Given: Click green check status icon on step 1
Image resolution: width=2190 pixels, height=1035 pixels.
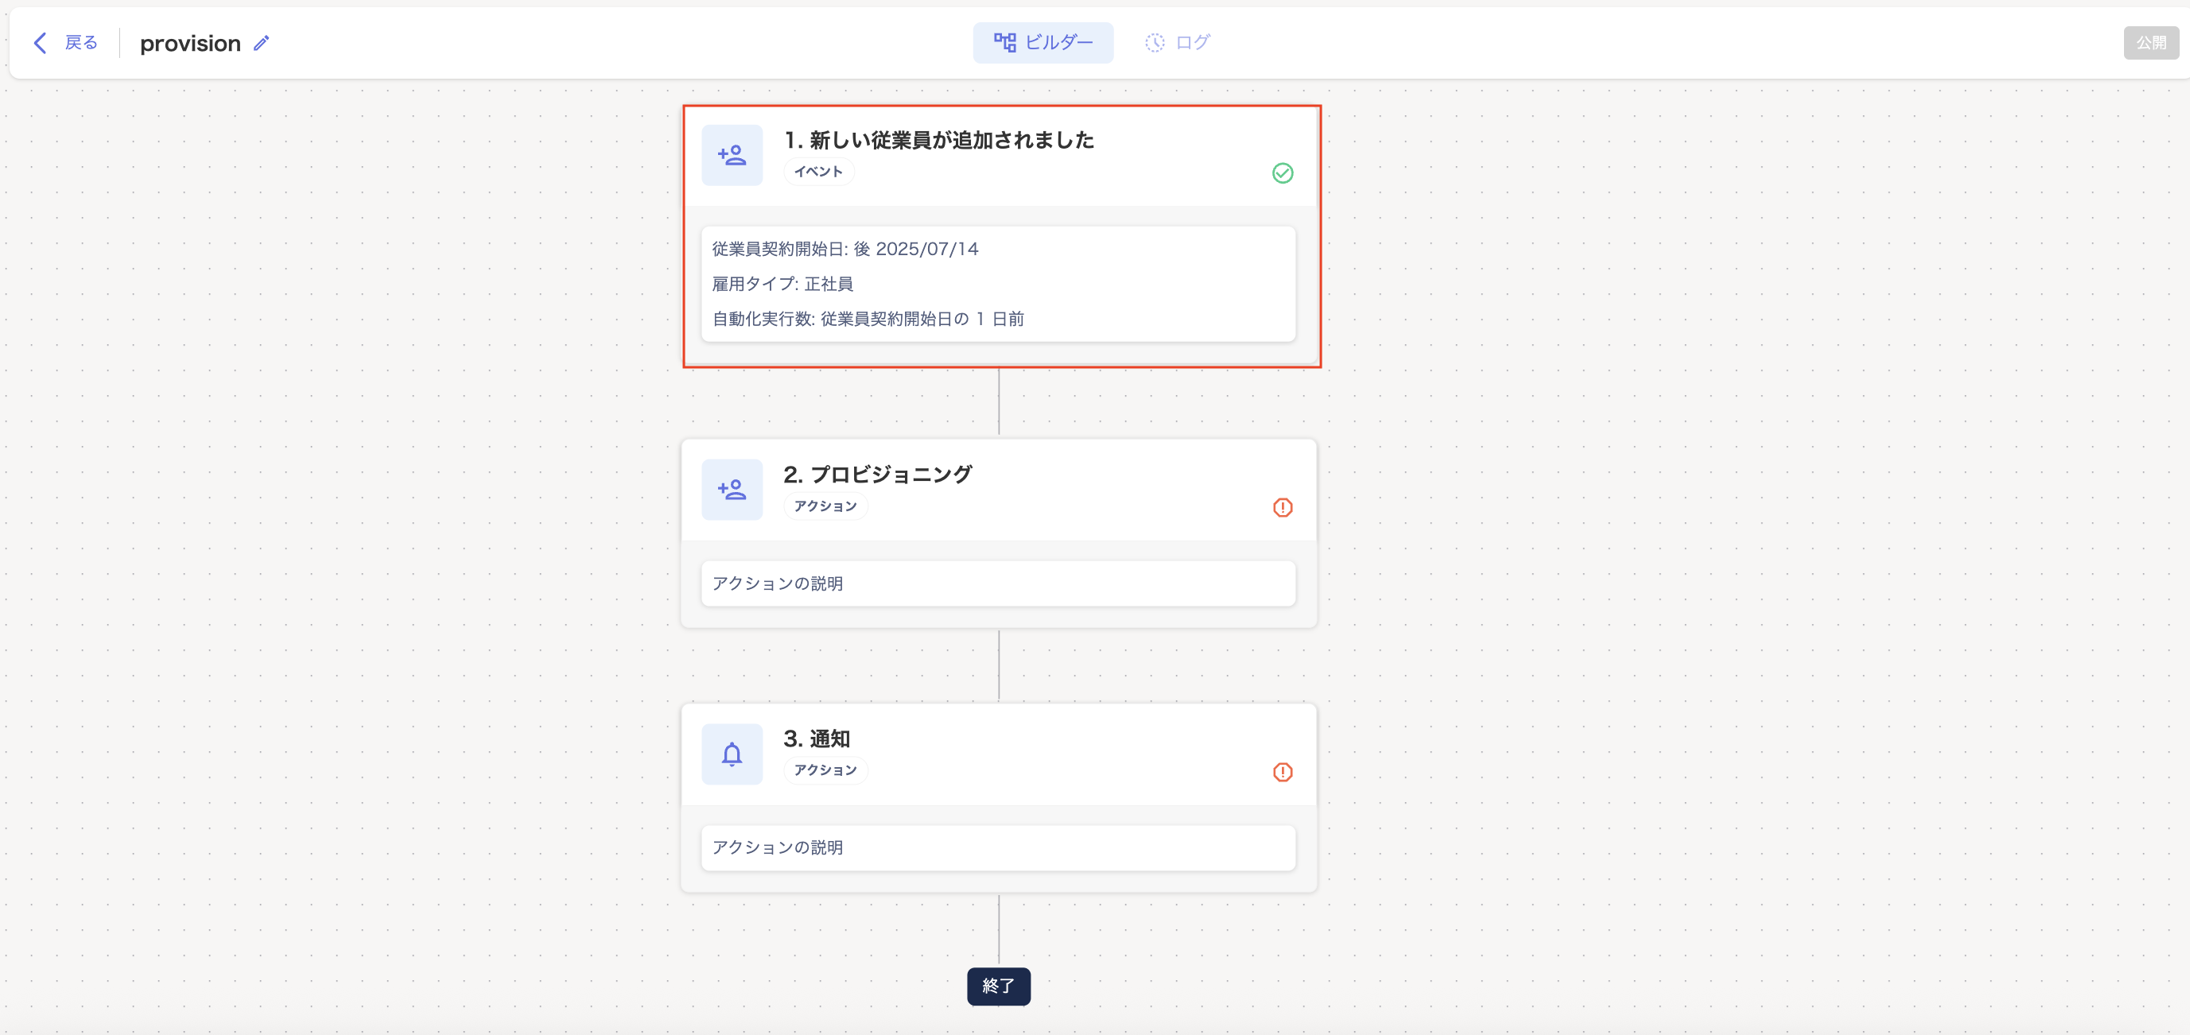Looking at the screenshot, I should pos(1283,173).
